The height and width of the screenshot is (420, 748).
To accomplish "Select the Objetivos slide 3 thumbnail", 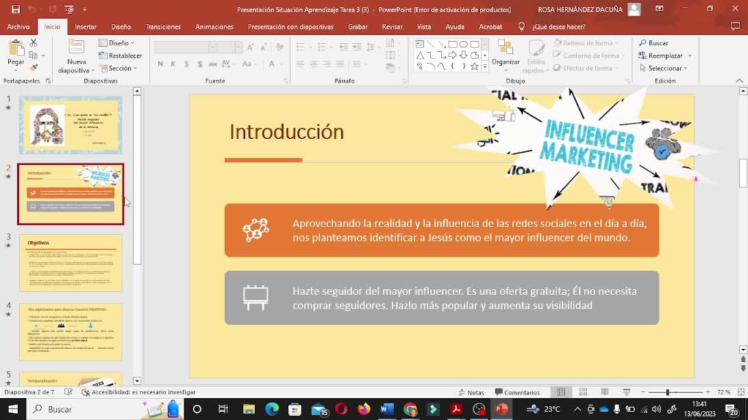I will tap(71, 263).
